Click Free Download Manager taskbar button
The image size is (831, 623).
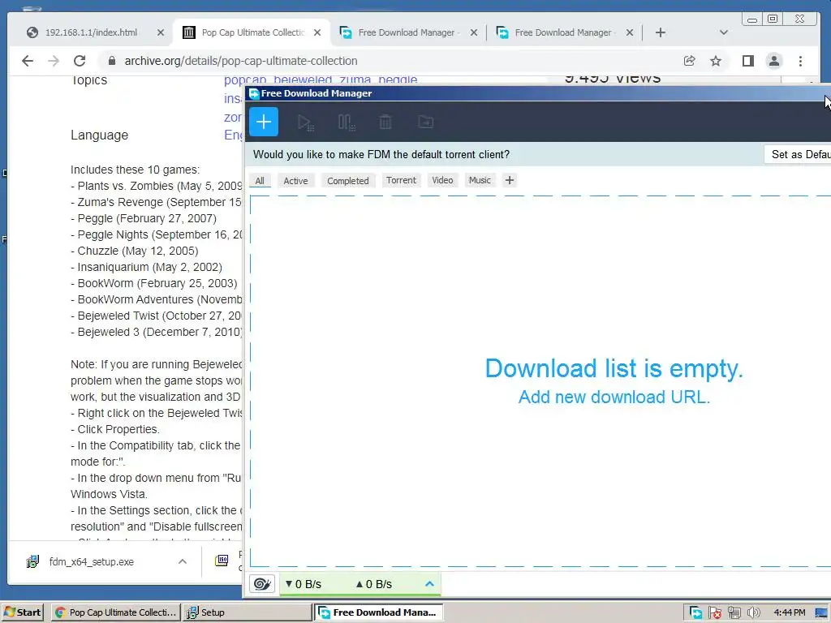tap(379, 612)
